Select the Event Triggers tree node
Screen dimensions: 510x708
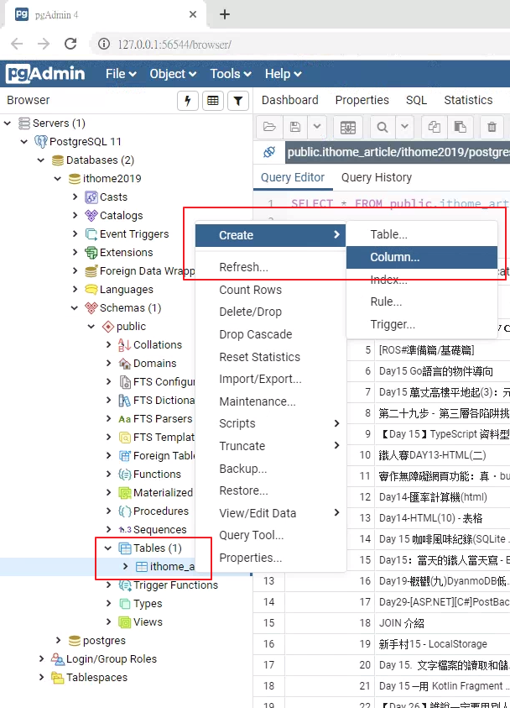(134, 234)
